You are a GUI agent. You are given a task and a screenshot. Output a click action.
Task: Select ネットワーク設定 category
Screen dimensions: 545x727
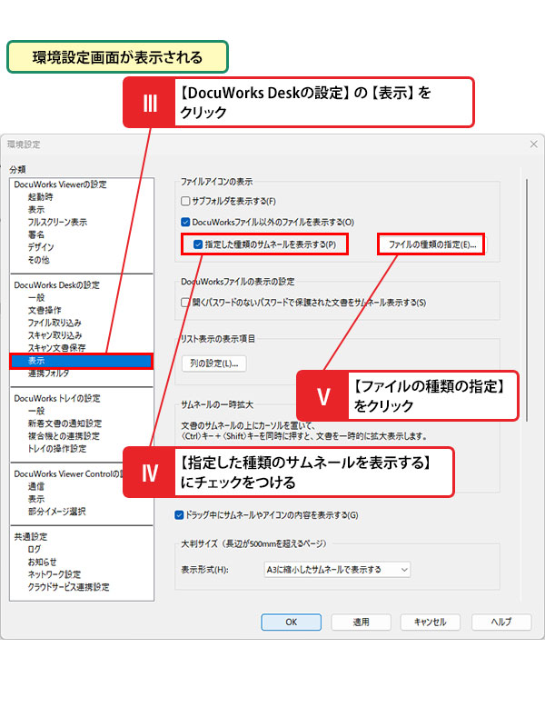tap(54, 574)
